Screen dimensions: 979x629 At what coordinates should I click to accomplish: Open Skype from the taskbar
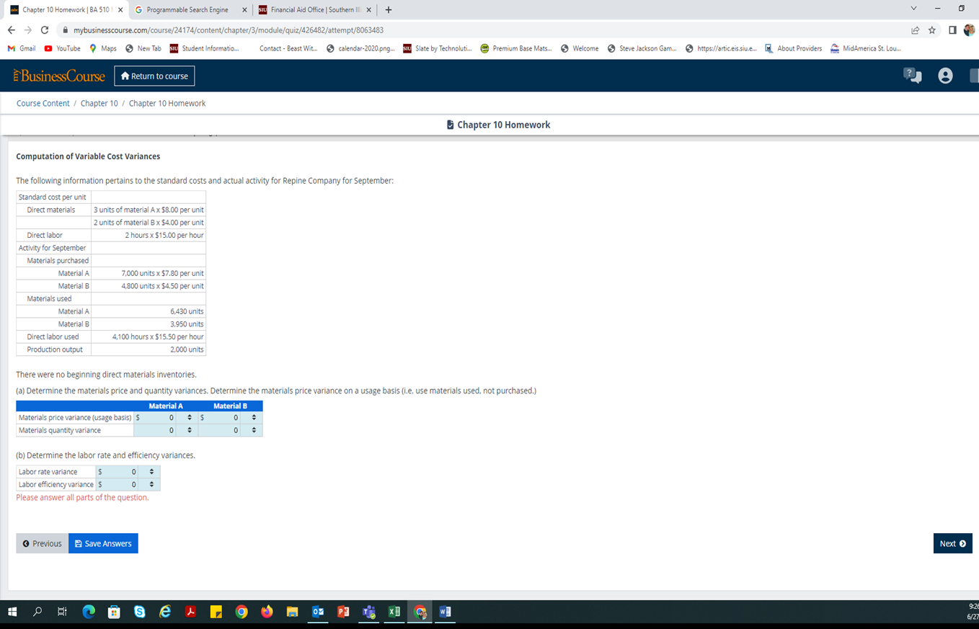click(x=140, y=612)
